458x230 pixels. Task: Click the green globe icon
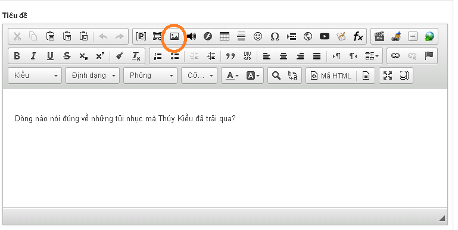pos(429,36)
